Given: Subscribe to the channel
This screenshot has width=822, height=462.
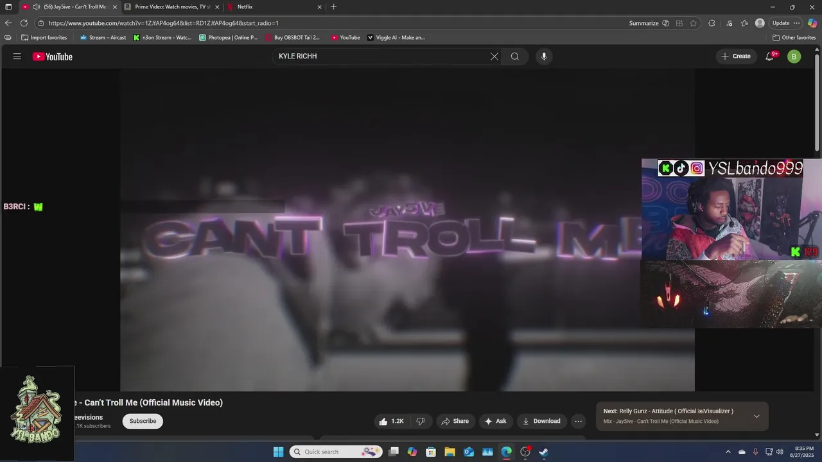Looking at the screenshot, I should click(143, 421).
